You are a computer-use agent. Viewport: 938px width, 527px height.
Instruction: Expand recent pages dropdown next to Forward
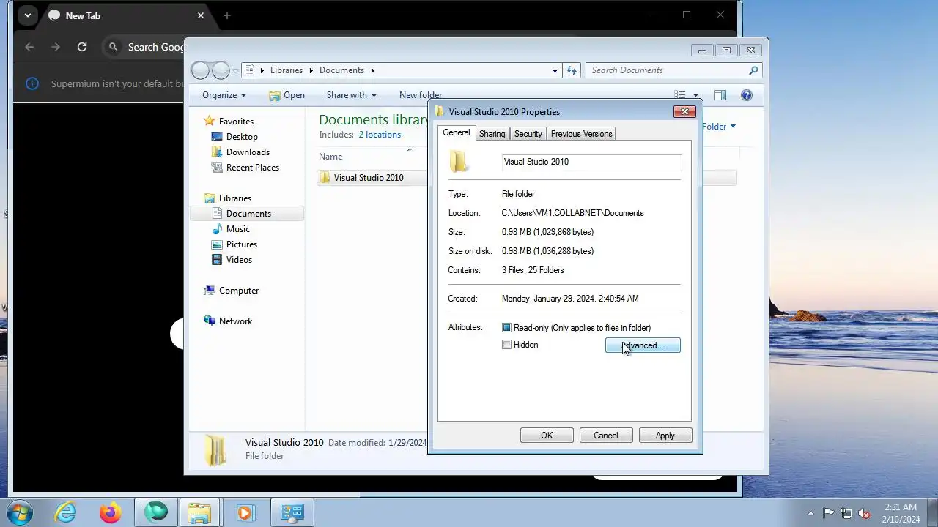point(235,70)
